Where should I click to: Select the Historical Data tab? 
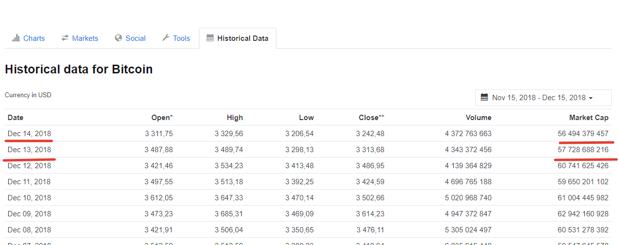pyautogui.click(x=242, y=38)
